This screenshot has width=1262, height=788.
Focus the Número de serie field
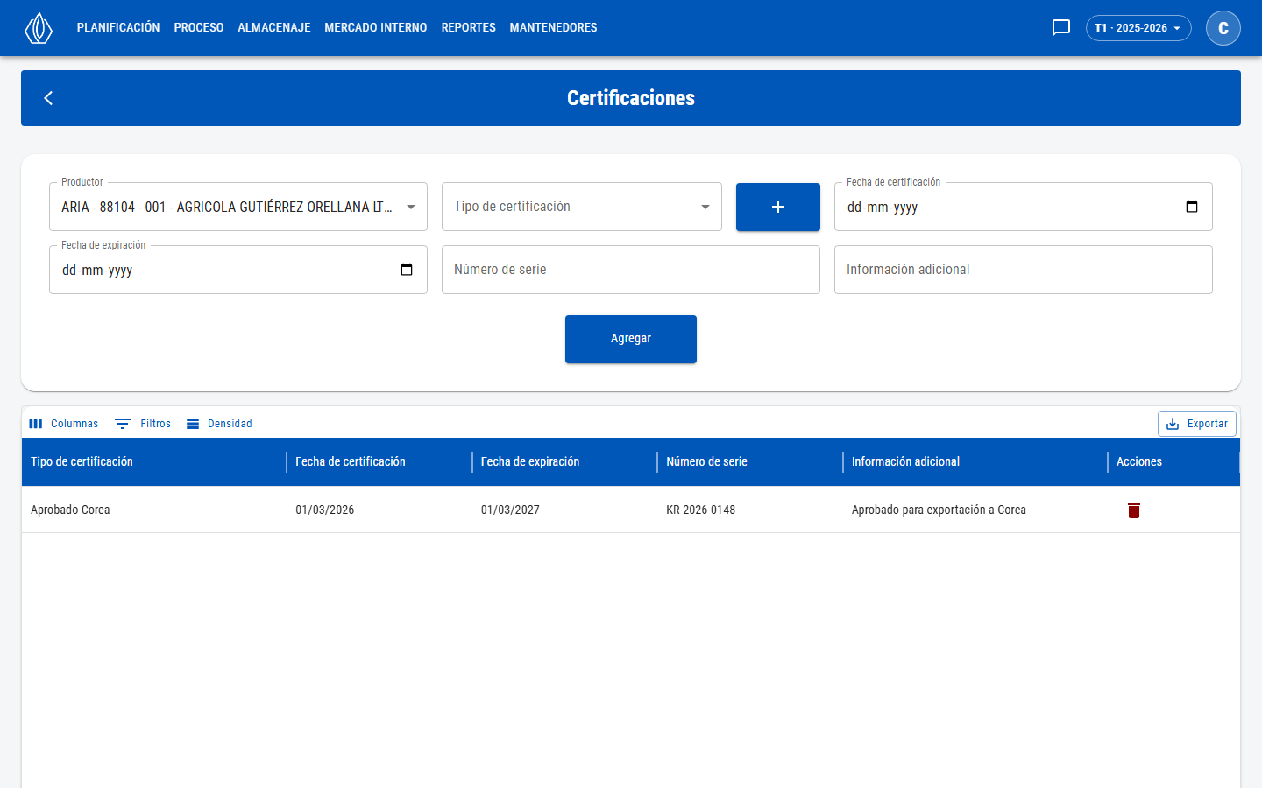(631, 270)
